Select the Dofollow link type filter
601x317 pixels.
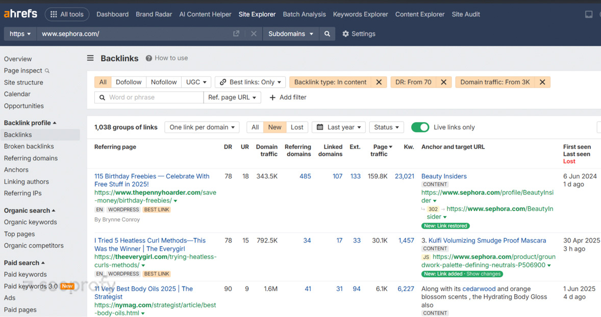[x=129, y=82]
